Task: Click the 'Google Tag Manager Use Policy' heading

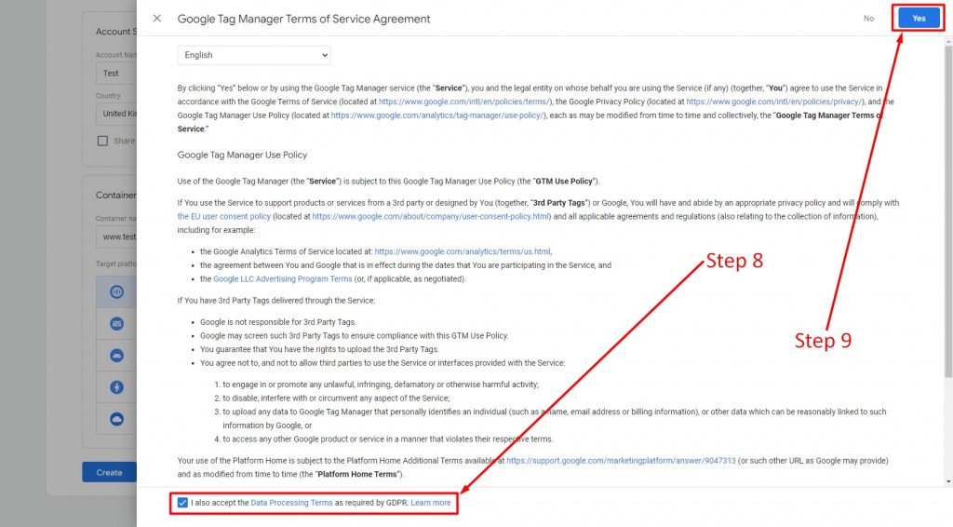Action: tap(242, 155)
